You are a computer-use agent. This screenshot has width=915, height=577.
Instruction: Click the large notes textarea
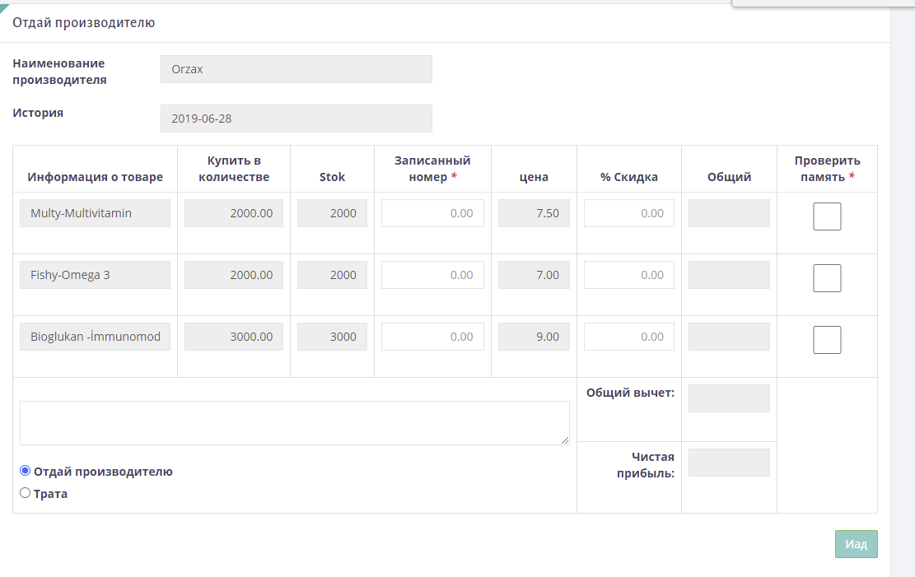[295, 423]
